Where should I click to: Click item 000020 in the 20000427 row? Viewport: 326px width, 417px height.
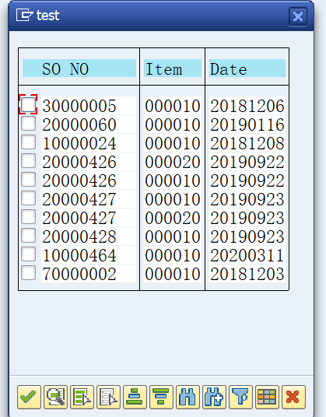tap(173, 218)
